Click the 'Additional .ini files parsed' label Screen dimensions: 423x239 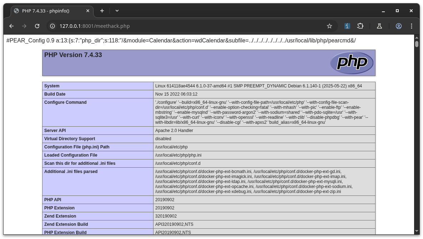coord(71,172)
